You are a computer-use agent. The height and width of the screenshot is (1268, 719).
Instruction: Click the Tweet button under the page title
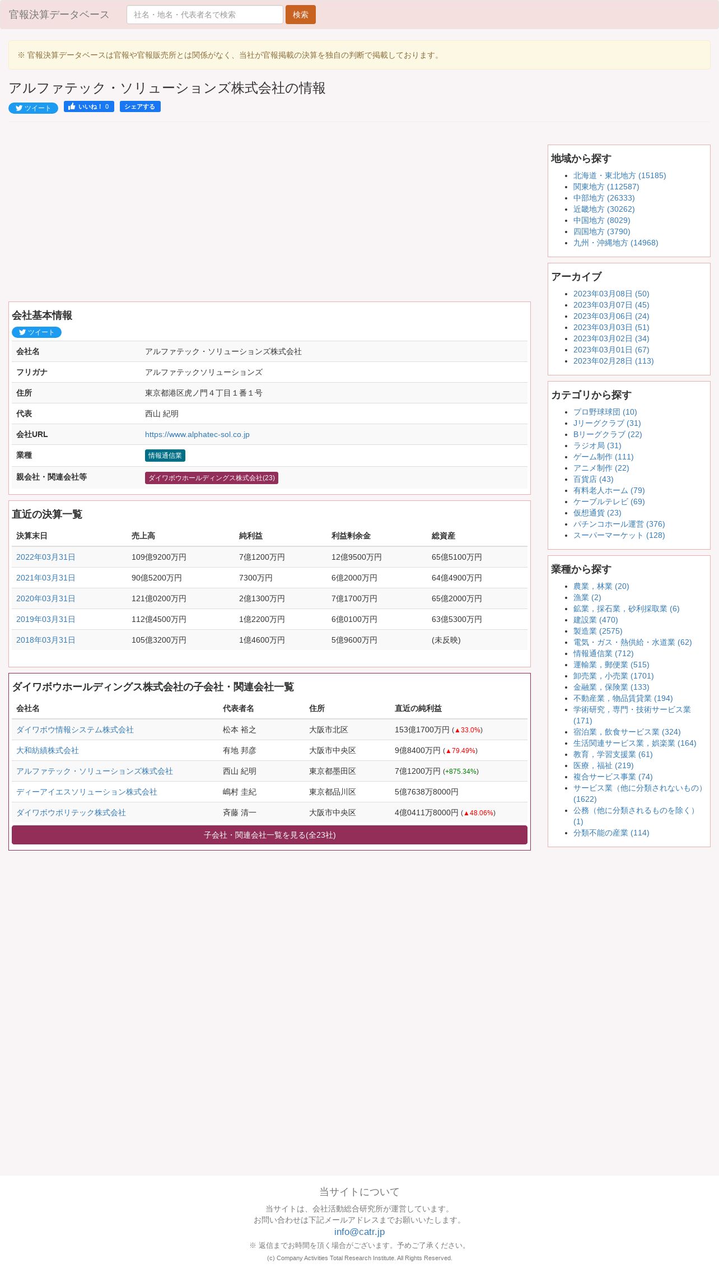coord(33,108)
